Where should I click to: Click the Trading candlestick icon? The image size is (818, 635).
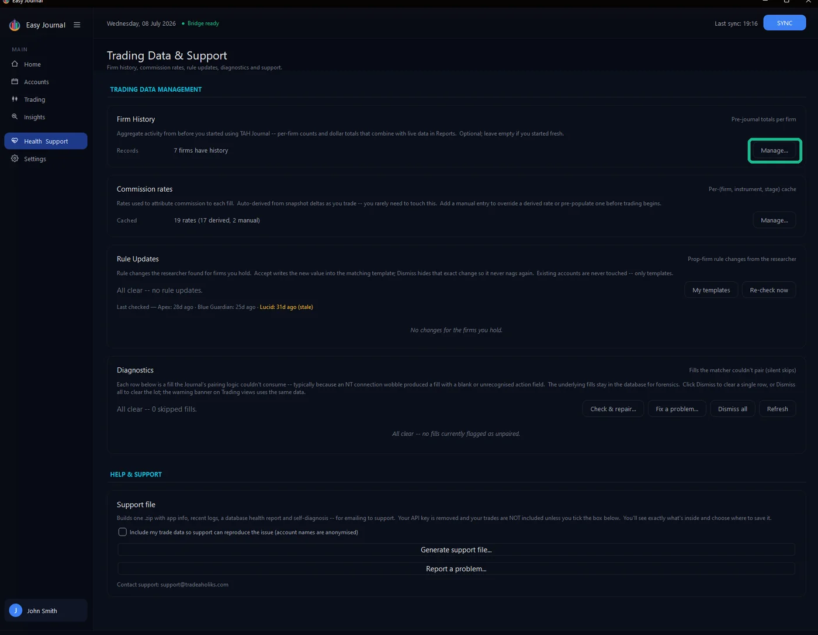(x=15, y=99)
